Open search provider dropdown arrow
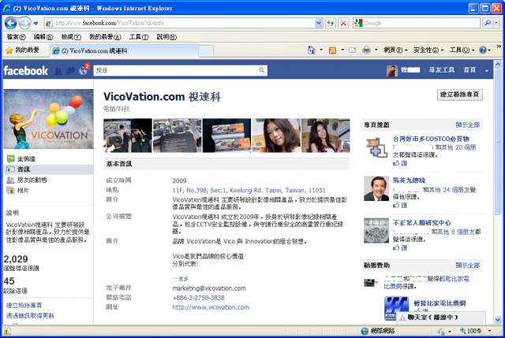The image size is (505, 338). click(496, 23)
